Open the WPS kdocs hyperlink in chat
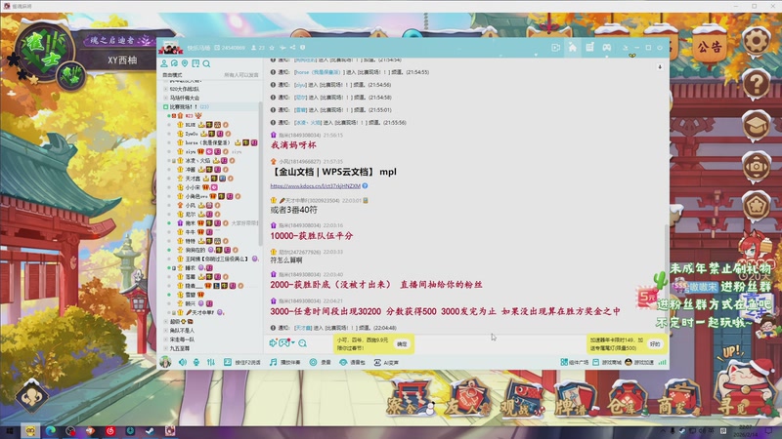 click(x=315, y=186)
